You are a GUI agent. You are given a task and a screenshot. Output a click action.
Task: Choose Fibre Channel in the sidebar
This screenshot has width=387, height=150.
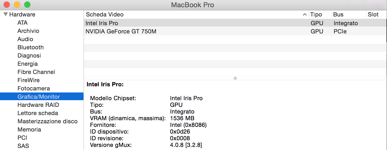pyautogui.click(x=36, y=72)
